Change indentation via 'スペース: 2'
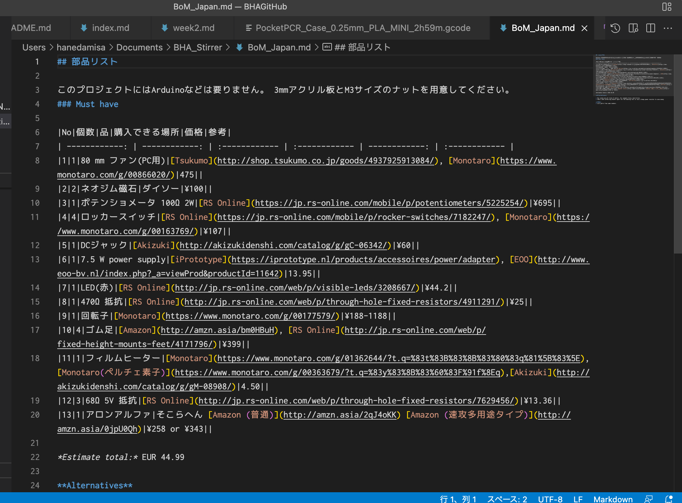Image resolution: width=682 pixels, height=503 pixels. click(507, 499)
